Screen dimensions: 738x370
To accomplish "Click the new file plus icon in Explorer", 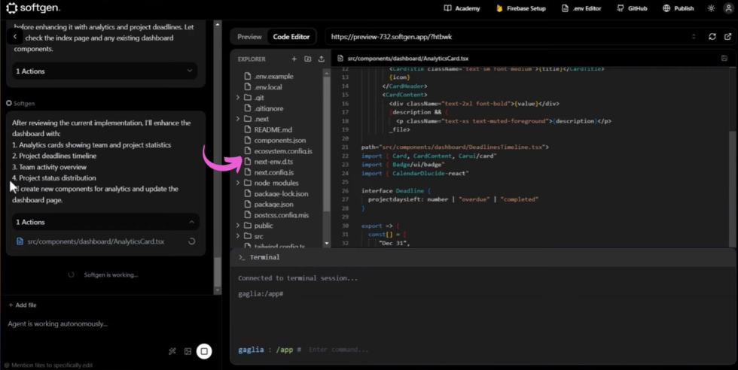I will (x=294, y=59).
